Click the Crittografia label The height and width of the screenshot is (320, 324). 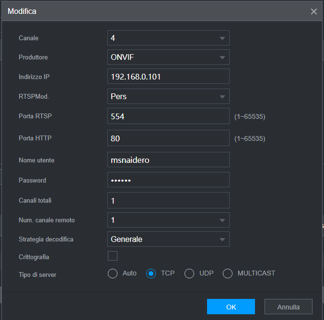[34, 257]
